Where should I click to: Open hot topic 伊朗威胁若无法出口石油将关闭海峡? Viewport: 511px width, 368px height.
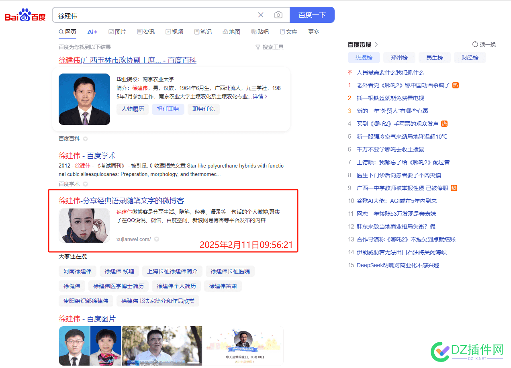pyautogui.click(x=402, y=252)
